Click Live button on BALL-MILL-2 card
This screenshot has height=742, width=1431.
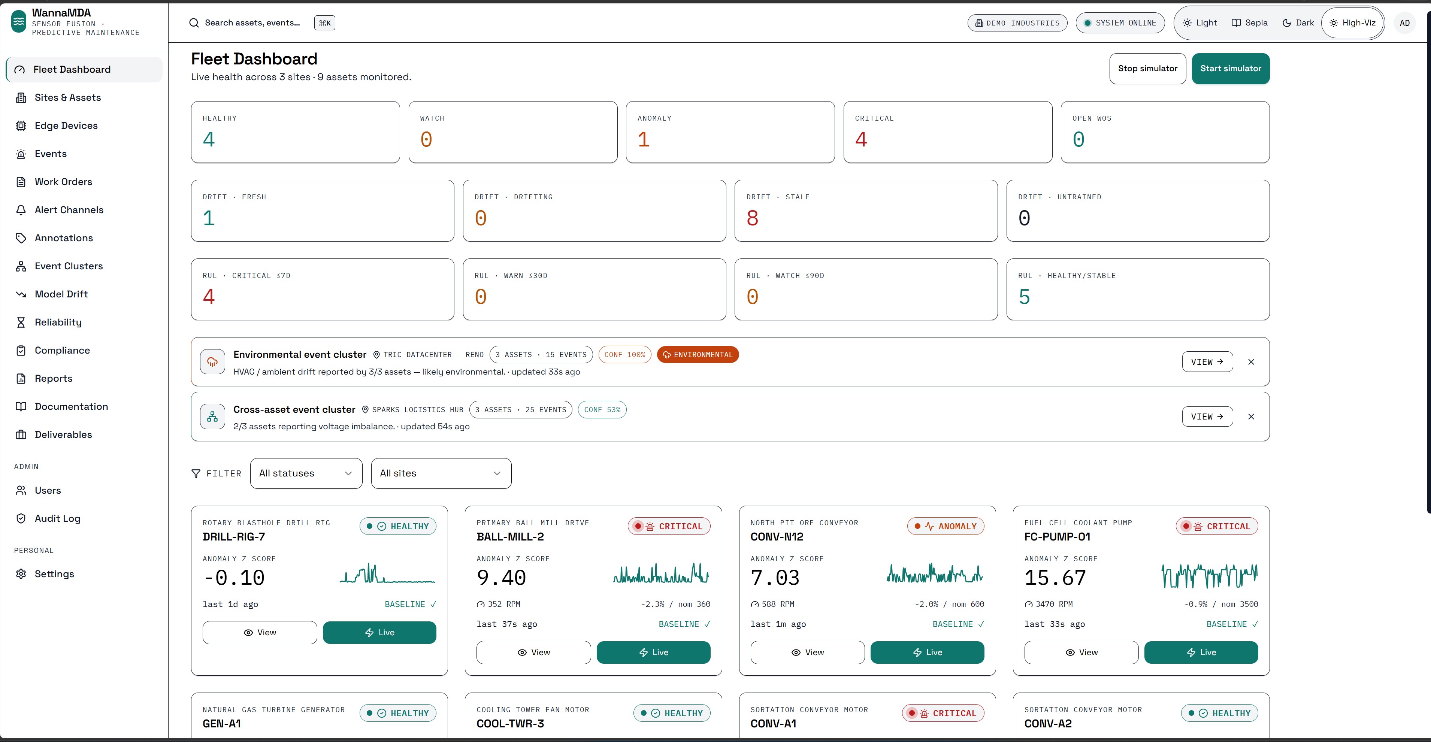pos(653,652)
